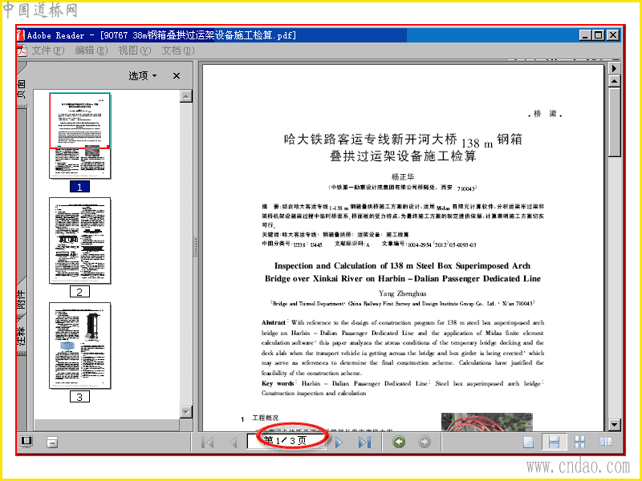Switch to single page layout icon
The height and width of the screenshot is (481, 642).
[x=529, y=443]
